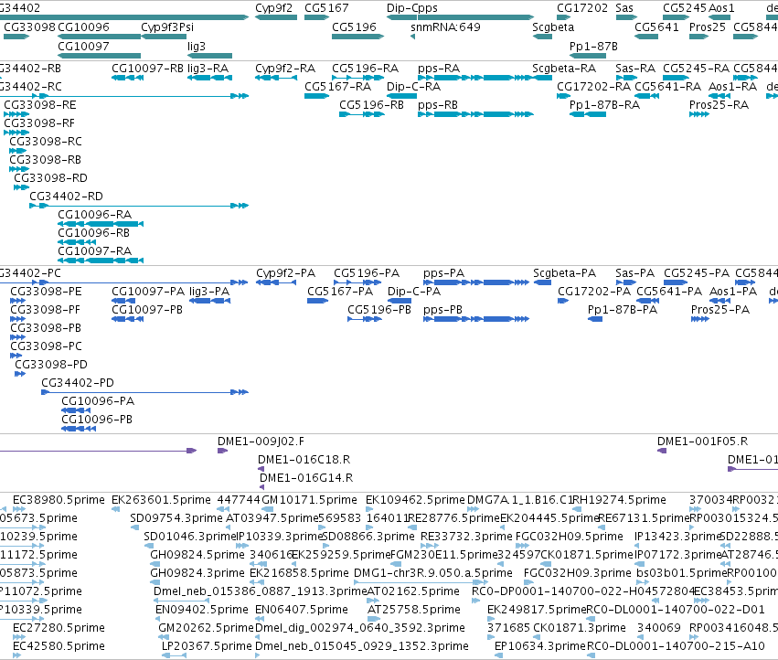Click the Pp1-87B-RA transcript
778x660 pixels.
coord(588,114)
